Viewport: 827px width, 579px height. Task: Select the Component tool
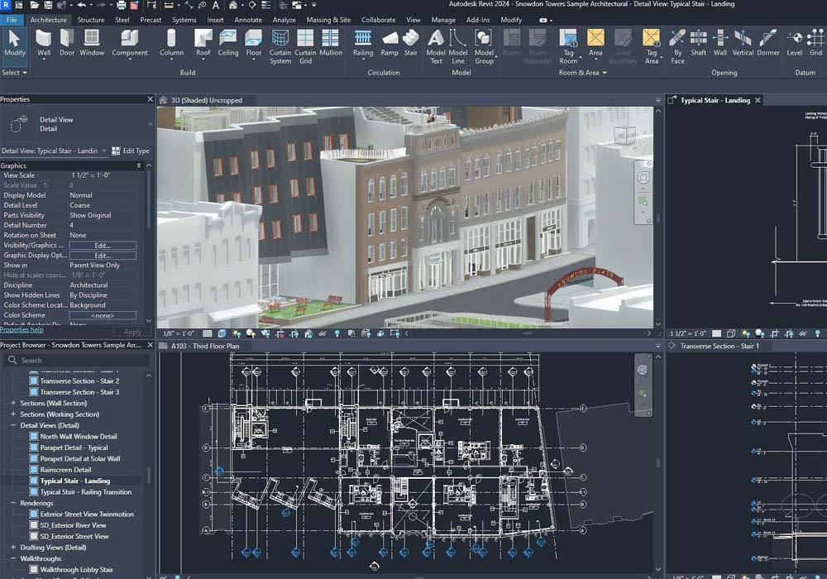(130, 43)
